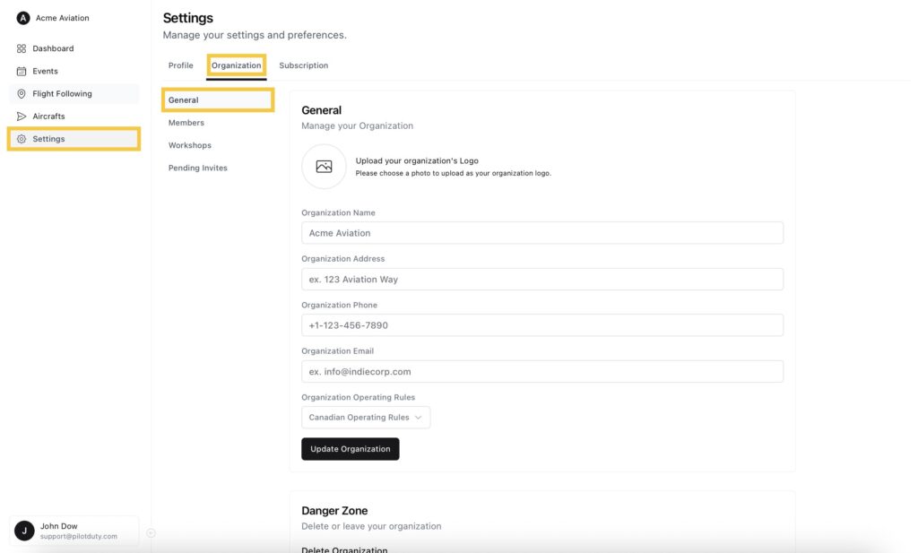View Pending Invites
The image size is (918, 553).
[x=198, y=167]
